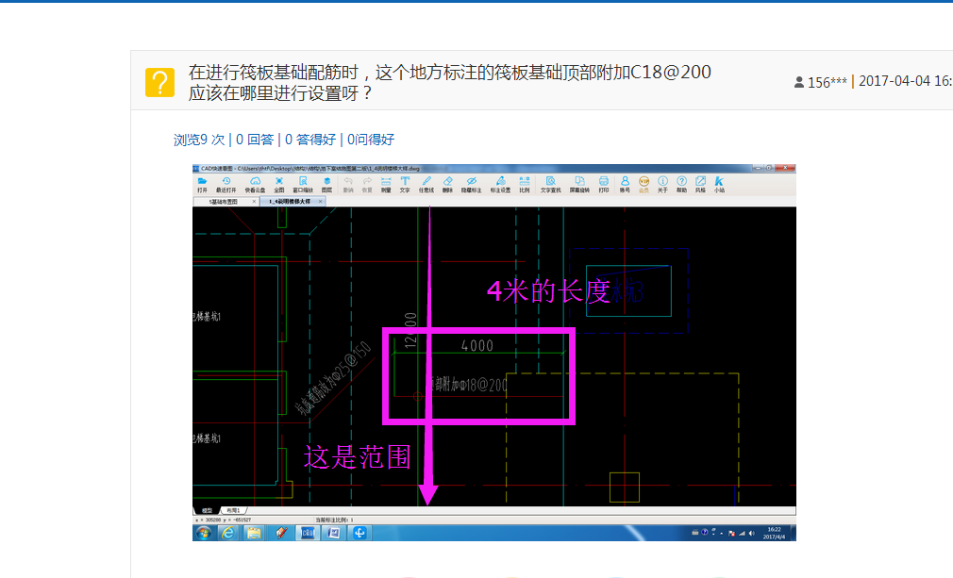Click the yellow question mark icon
Image resolution: width=953 pixels, height=578 pixels.
point(159,83)
